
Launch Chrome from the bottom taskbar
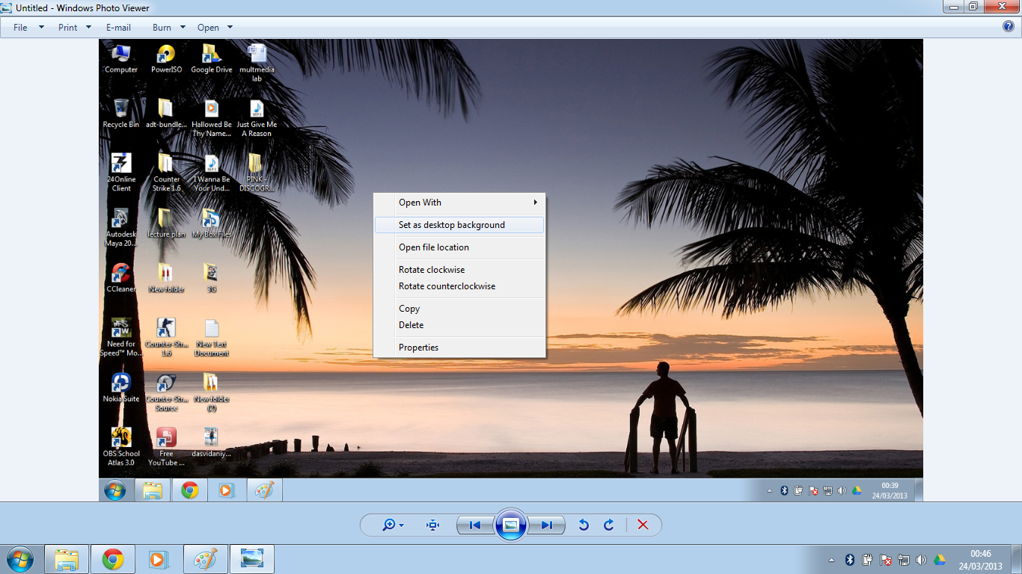point(113,559)
